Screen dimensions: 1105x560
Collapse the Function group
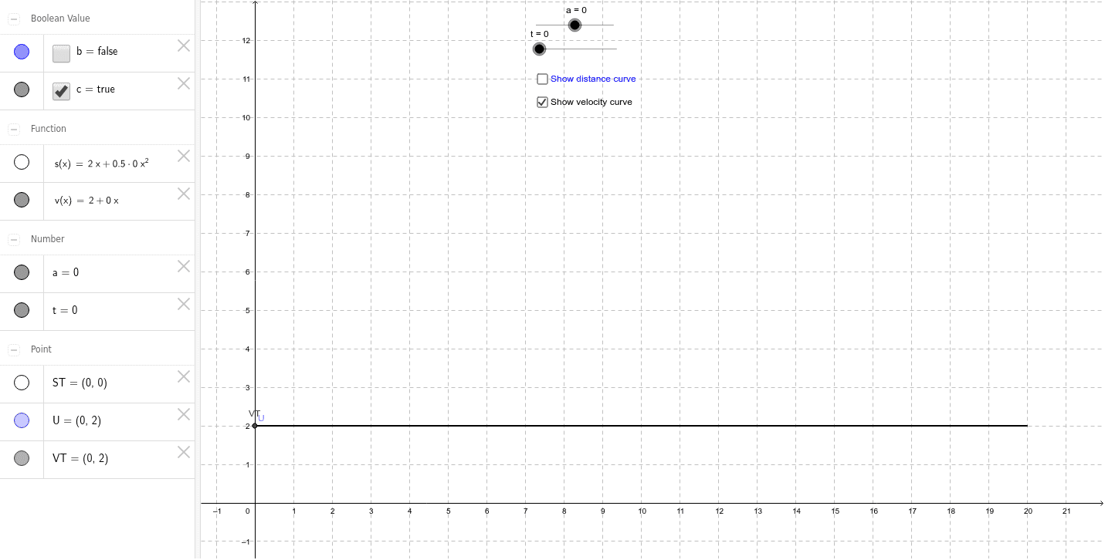coord(14,129)
